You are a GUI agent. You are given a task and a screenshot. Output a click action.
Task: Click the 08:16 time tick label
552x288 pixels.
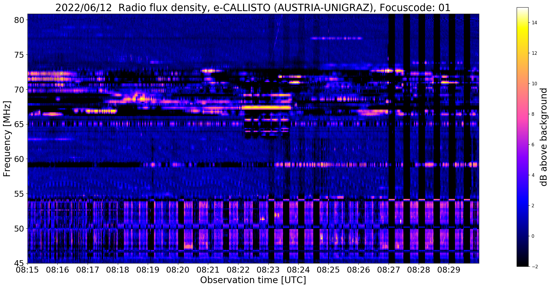coord(57,270)
